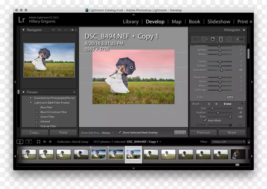The height and width of the screenshot is (189, 267).
Task: Open the Slideshow module
Action: click(x=219, y=22)
